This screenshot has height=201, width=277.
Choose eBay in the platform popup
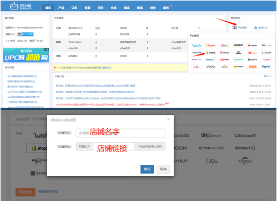click(224, 46)
